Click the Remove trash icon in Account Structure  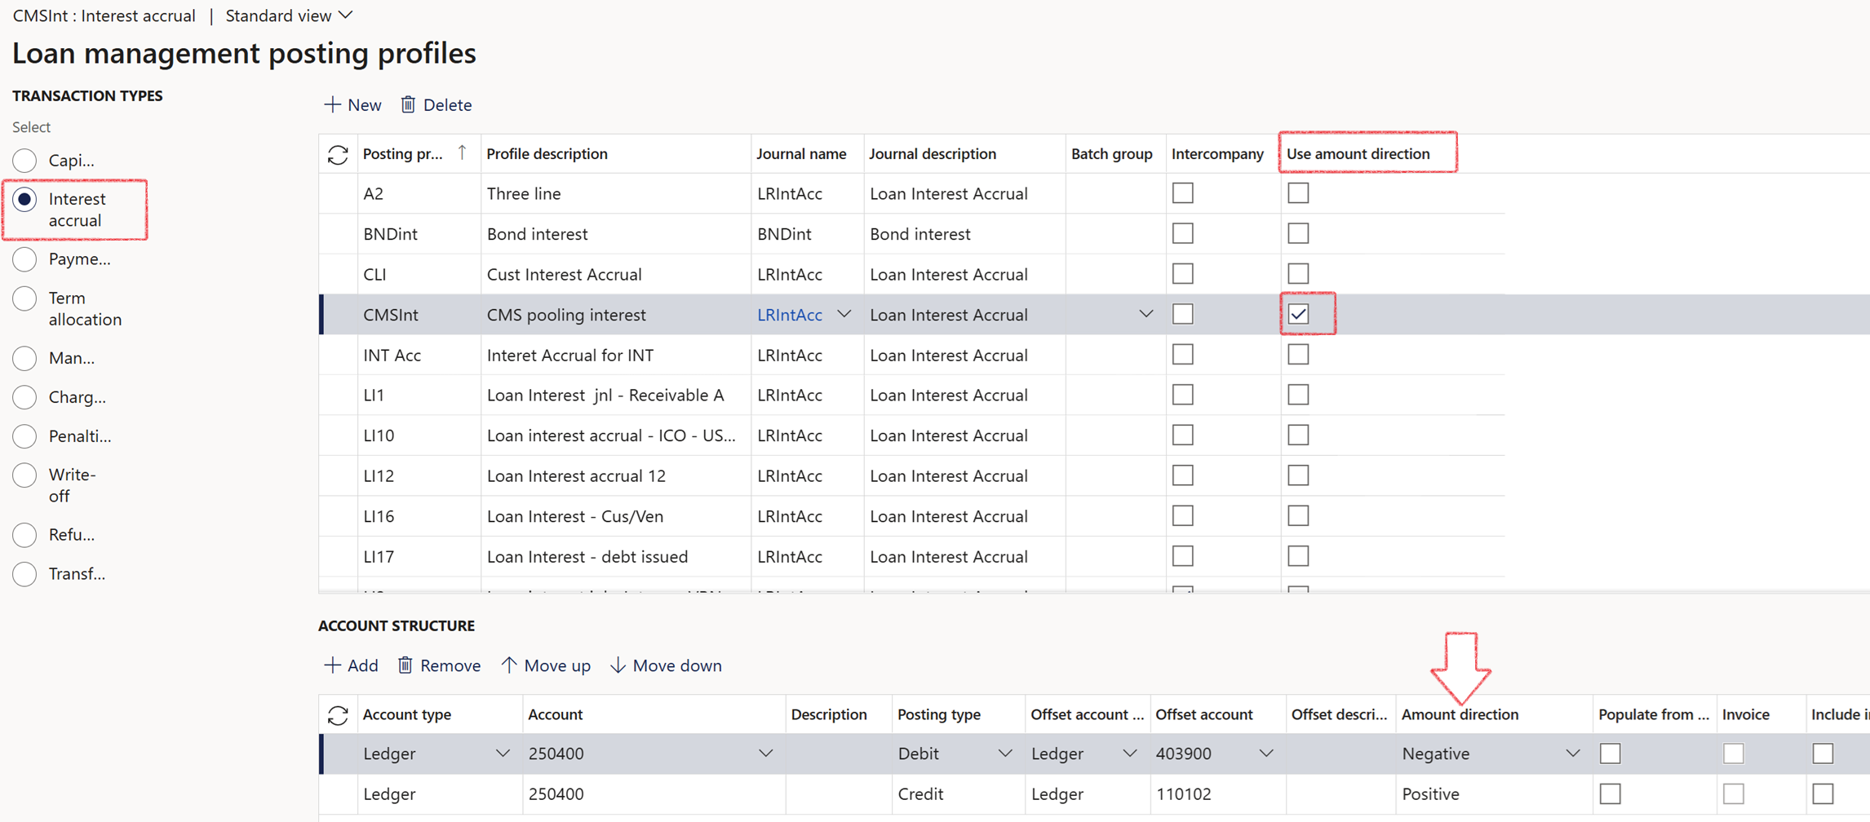(405, 665)
